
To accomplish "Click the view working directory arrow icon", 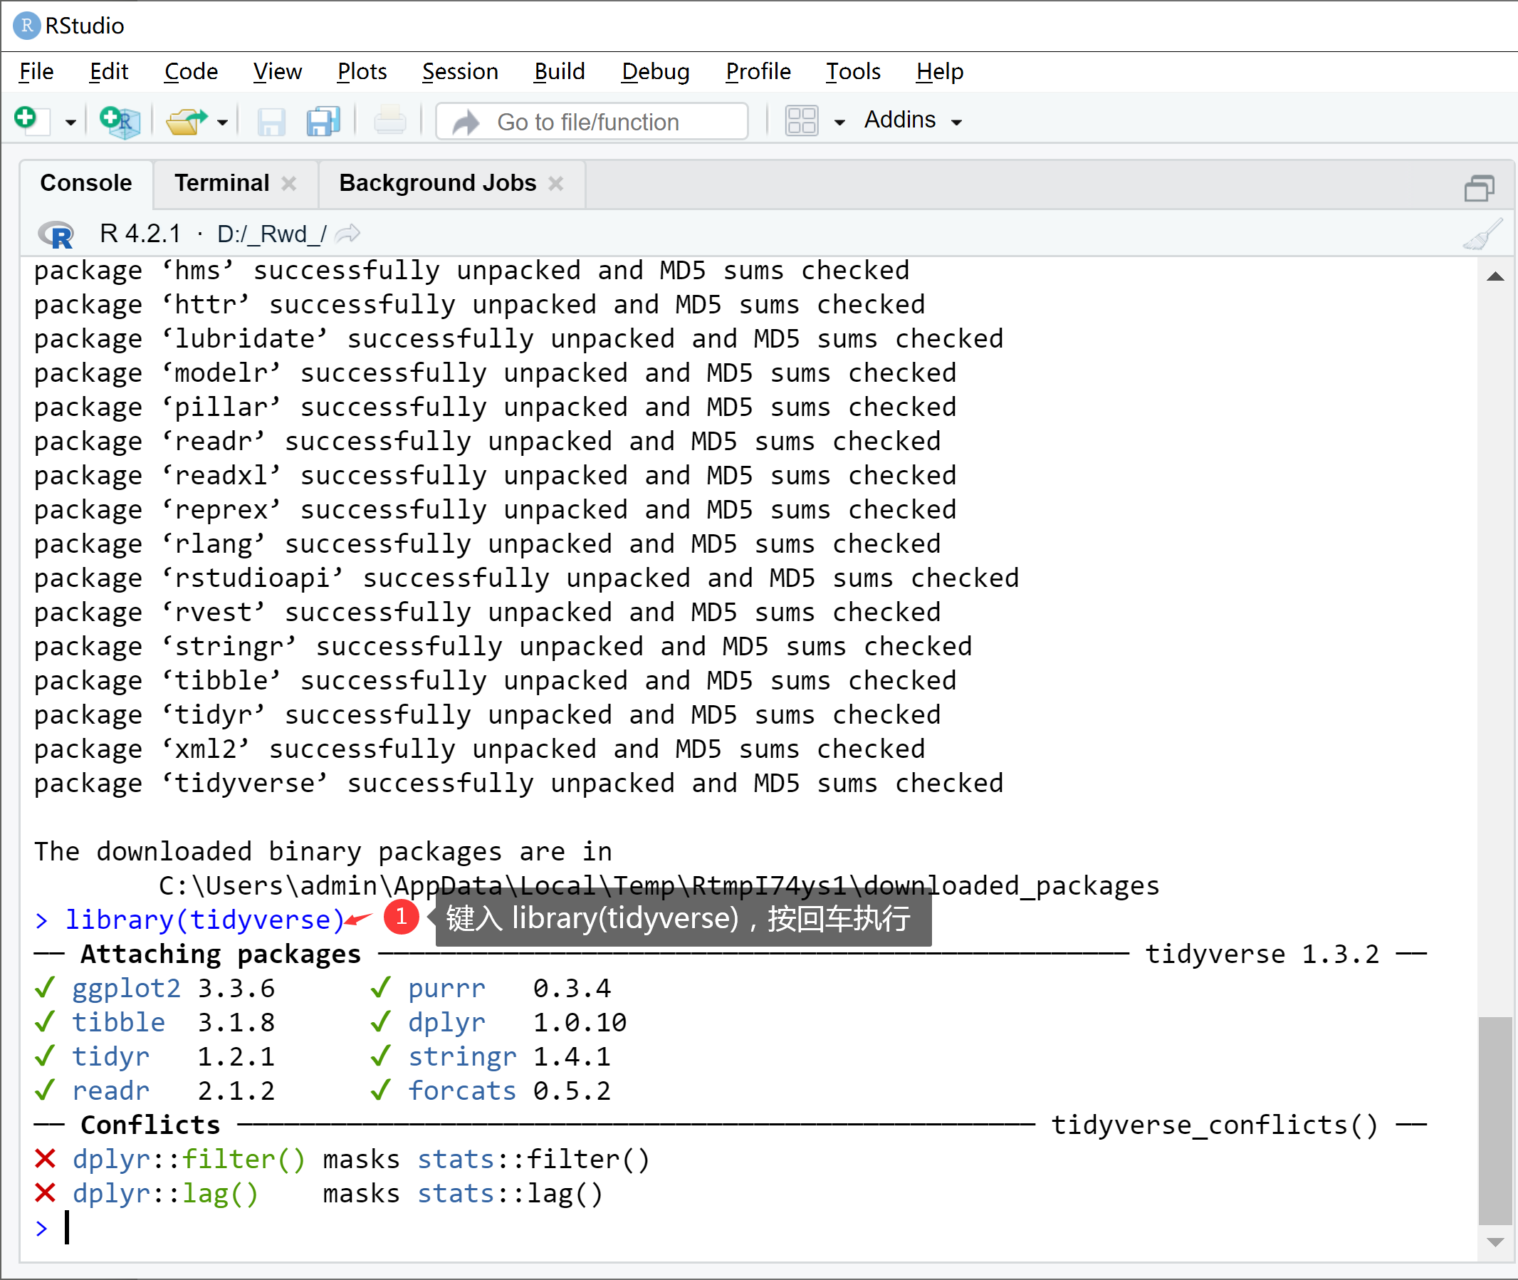I will [x=348, y=233].
